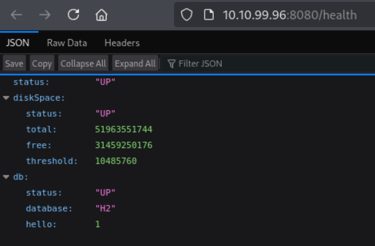Click the Expand All button
The width and height of the screenshot is (375, 246).
click(135, 64)
